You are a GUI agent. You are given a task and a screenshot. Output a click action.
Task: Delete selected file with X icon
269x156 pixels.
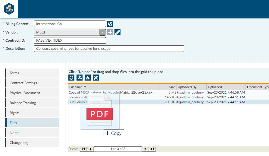(x=96, y=78)
